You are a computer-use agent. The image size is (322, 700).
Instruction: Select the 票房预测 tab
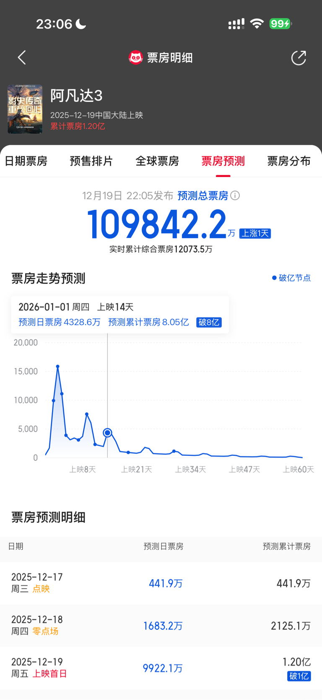(223, 161)
